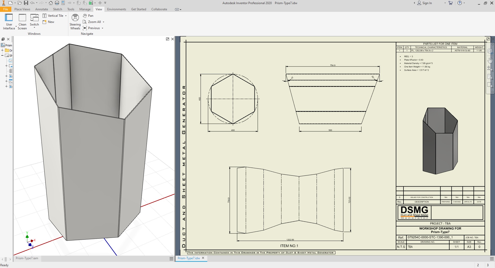Select the Pan tool in the ribbon
Viewport: 495px width, 268px height.
[88, 16]
